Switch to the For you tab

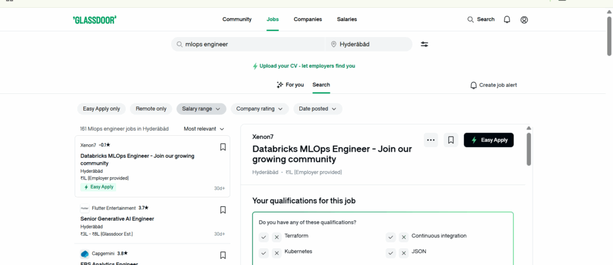290,85
